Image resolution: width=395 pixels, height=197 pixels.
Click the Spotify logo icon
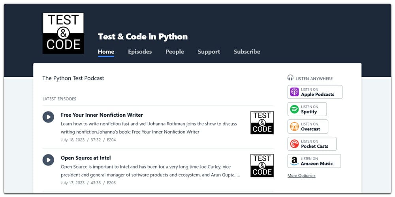click(x=295, y=109)
